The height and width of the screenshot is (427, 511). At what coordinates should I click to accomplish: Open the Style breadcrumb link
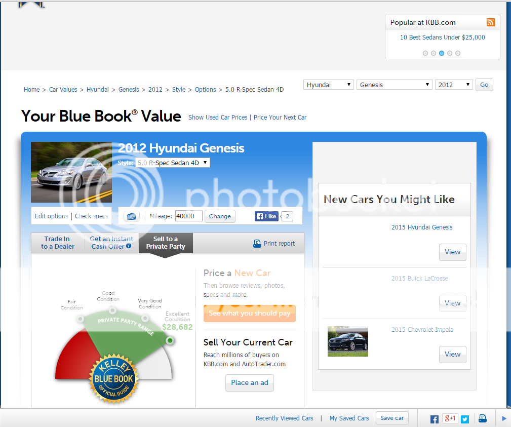179,89
